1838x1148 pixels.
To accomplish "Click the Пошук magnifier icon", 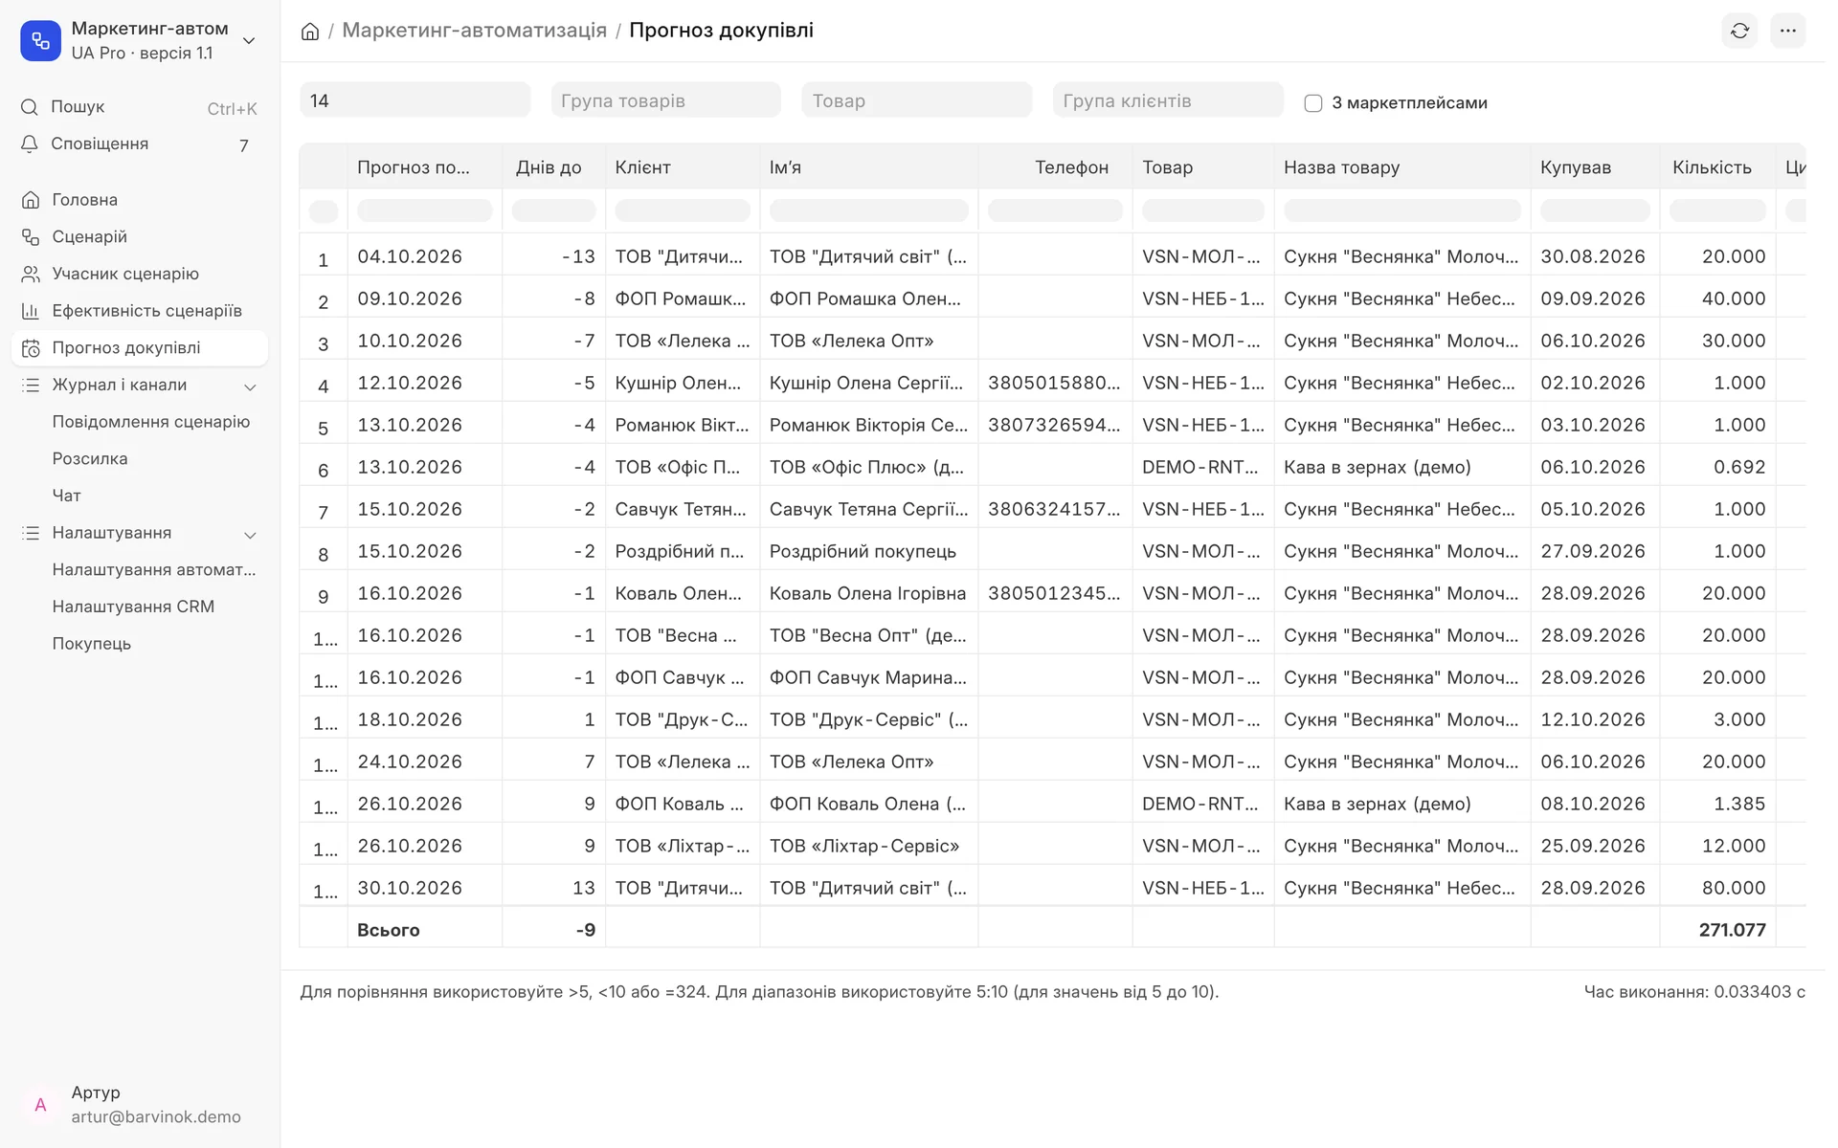I will 30,107.
